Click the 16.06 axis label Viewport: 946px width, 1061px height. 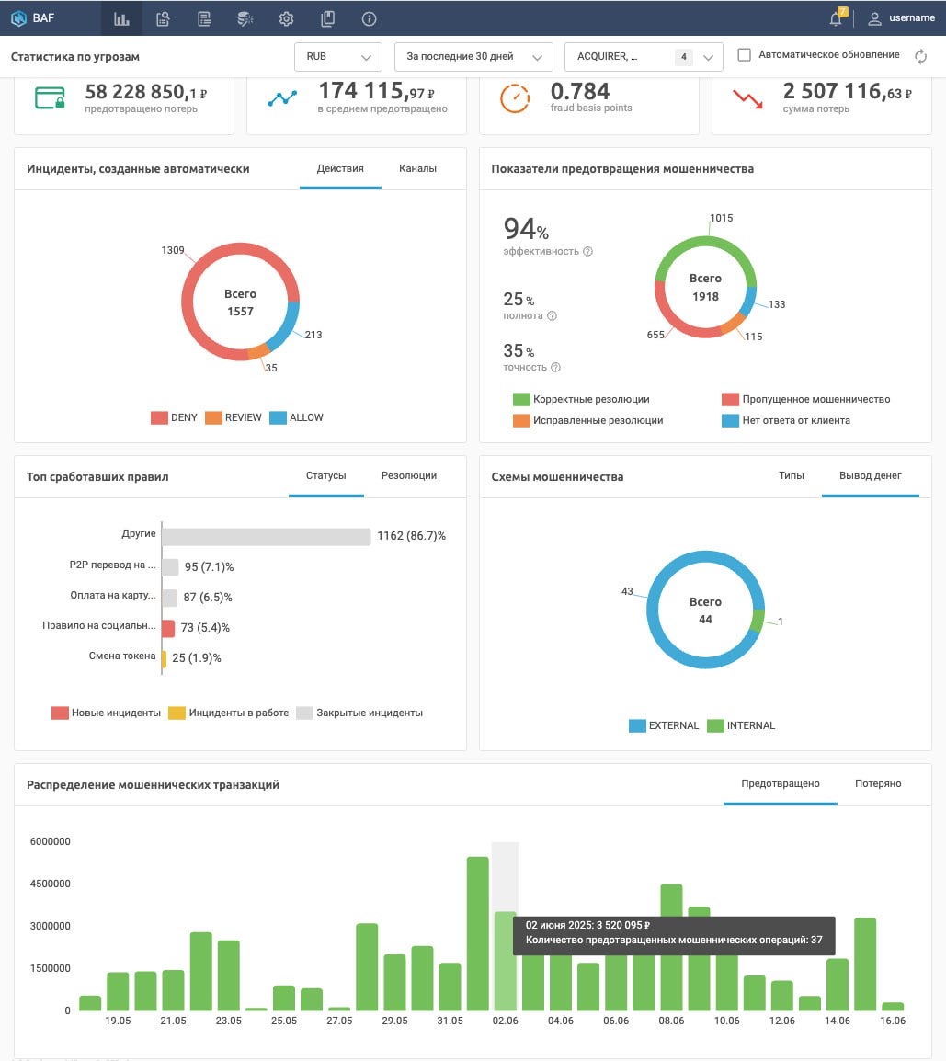[x=893, y=1021]
